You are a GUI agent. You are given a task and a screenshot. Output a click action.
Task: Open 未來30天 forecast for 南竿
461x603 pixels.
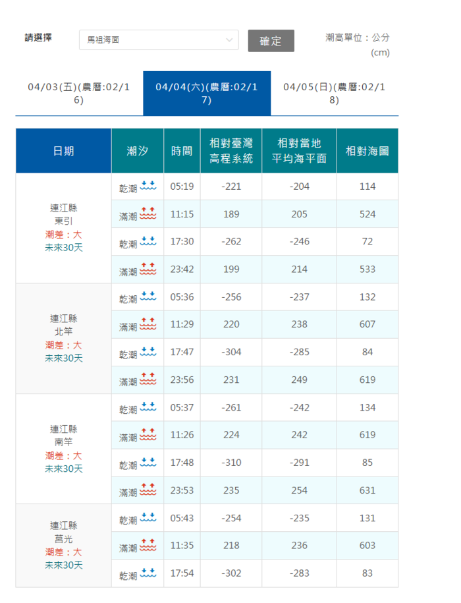click(x=64, y=469)
